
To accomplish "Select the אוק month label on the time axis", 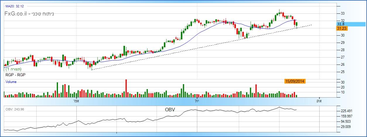I will coord(318,101).
